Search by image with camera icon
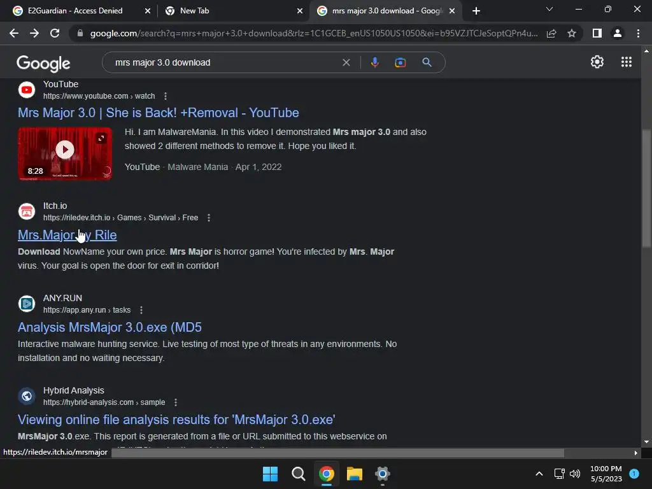The width and height of the screenshot is (652, 489). (x=400, y=62)
